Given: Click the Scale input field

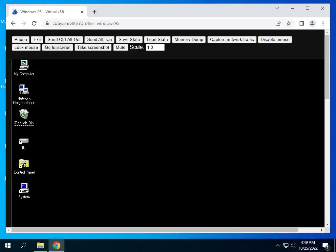Looking at the screenshot, I should (x=155, y=47).
